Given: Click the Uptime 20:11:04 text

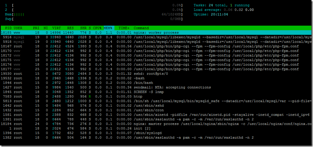Looking at the screenshot, I should pyautogui.click(x=211, y=15).
